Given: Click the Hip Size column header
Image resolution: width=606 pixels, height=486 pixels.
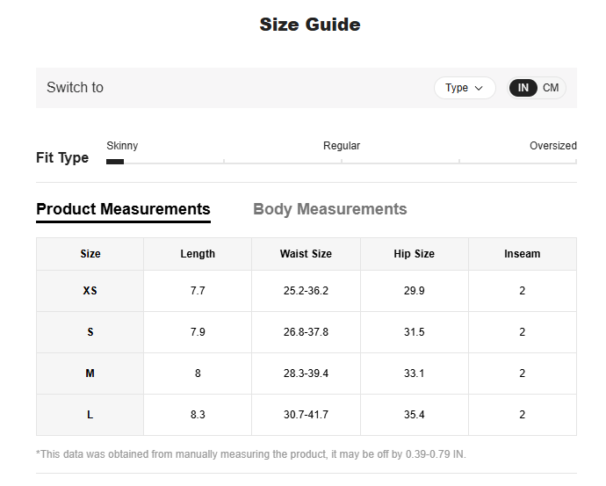Looking at the screenshot, I should coord(414,254).
